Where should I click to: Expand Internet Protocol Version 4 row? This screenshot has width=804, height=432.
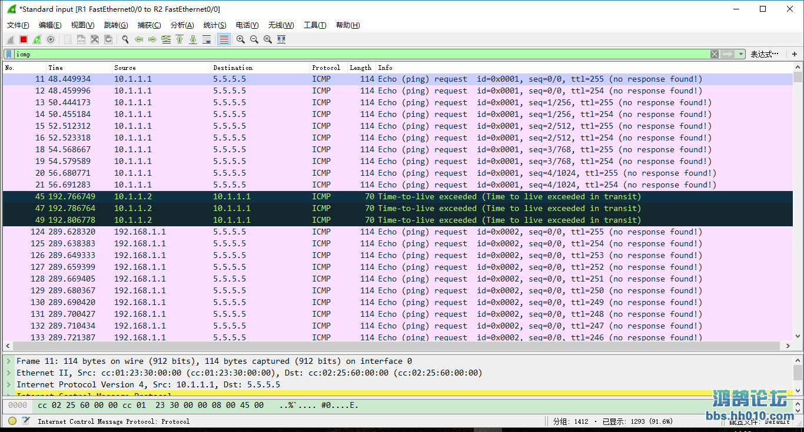click(x=9, y=385)
